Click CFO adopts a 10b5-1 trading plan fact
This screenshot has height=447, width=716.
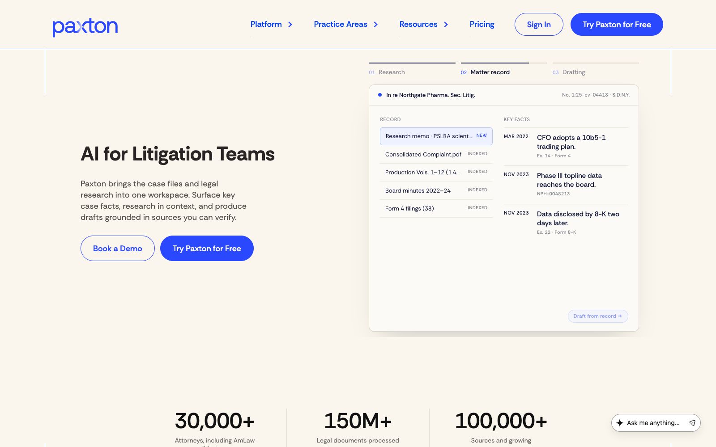pos(571,142)
